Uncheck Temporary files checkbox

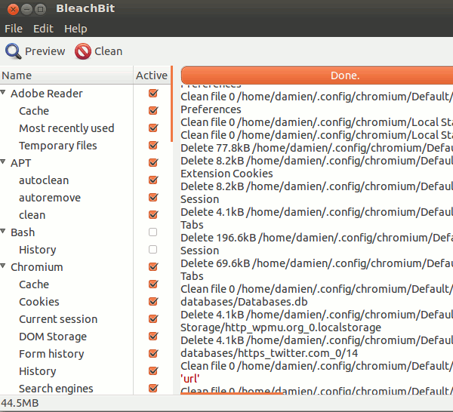click(153, 145)
